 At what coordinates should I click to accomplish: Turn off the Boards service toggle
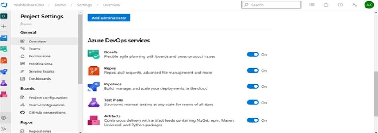(x=252, y=55)
